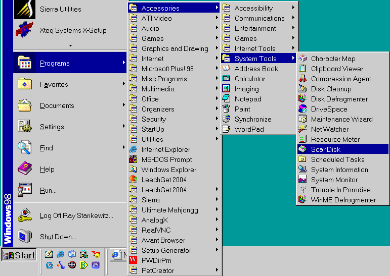Open the PetCreator folder
Viewport: 390px width, 276px height.
pos(175,270)
